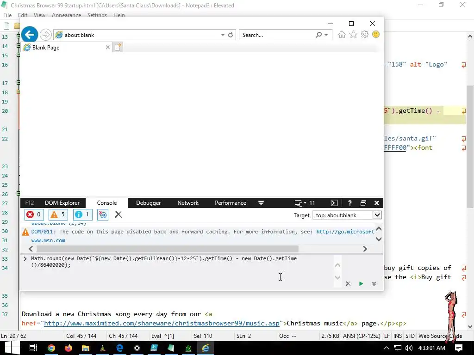Open the www.msn.com console link
The height and width of the screenshot is (355, 474).
[x=48, y=240]
